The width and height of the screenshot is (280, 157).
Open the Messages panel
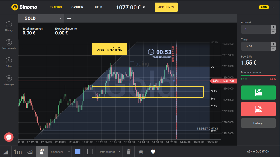tap(9, 80)
